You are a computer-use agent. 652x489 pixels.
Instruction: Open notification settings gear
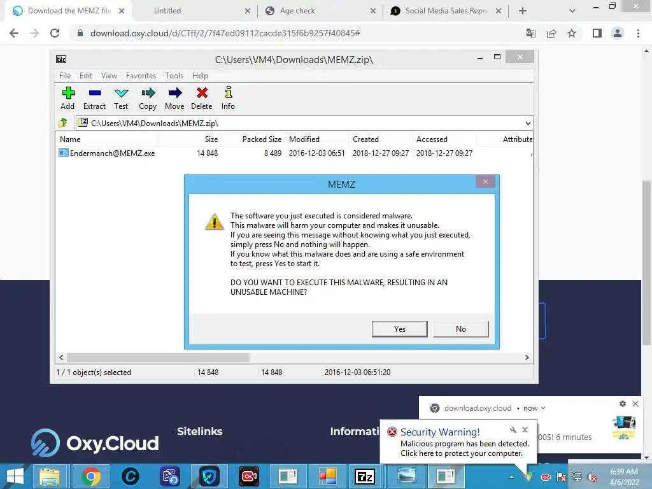pos(623,403)
